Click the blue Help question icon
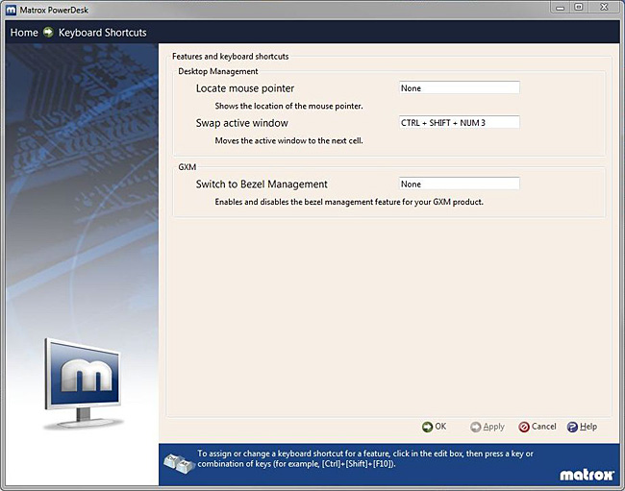Screen dimensions: 625x491 click(572, 427)
